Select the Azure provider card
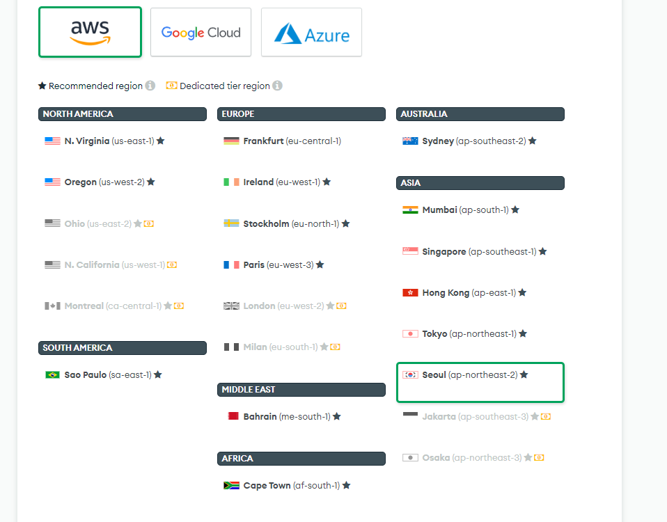The height and width of the screenshot is (522, 667). (311, 32)
